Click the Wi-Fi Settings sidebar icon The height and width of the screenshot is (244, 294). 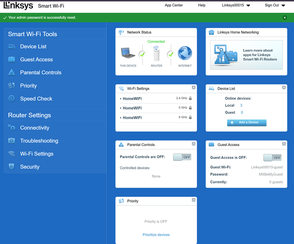[x=12, y=154]
